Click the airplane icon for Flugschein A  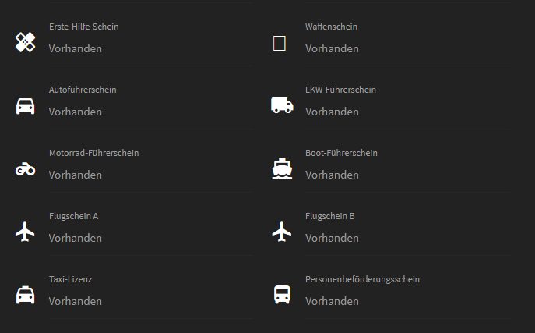pos(26,232)
